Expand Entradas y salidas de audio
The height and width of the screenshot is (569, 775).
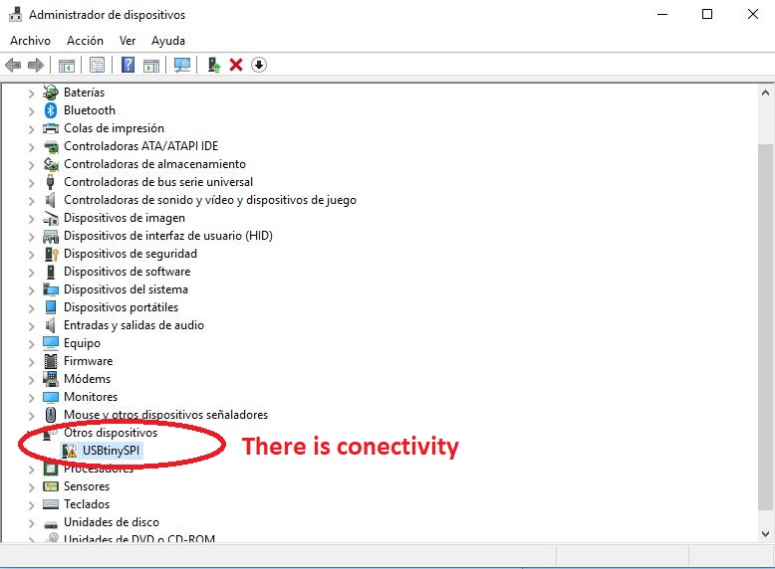point(31,325)
